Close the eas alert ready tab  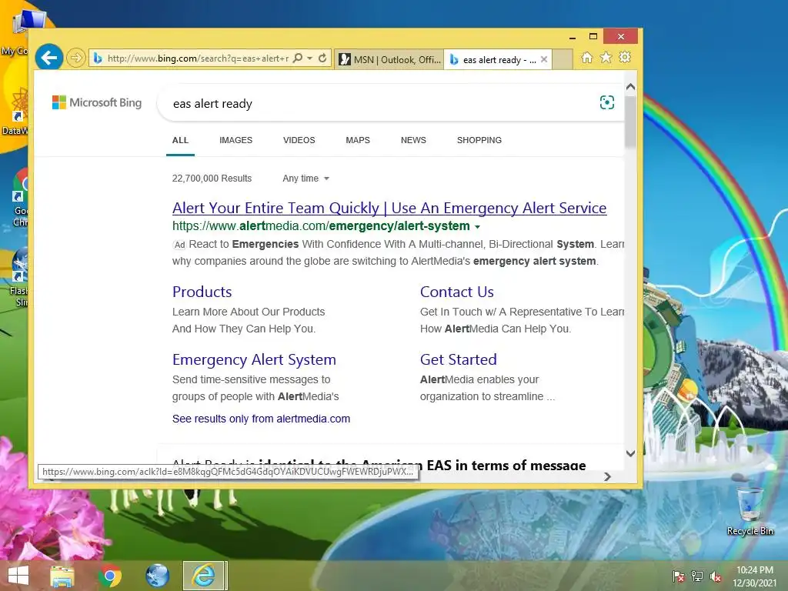coord(544,59)
